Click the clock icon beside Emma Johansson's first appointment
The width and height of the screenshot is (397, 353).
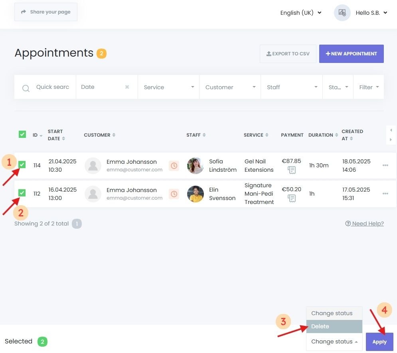click(x=174, y=165)
